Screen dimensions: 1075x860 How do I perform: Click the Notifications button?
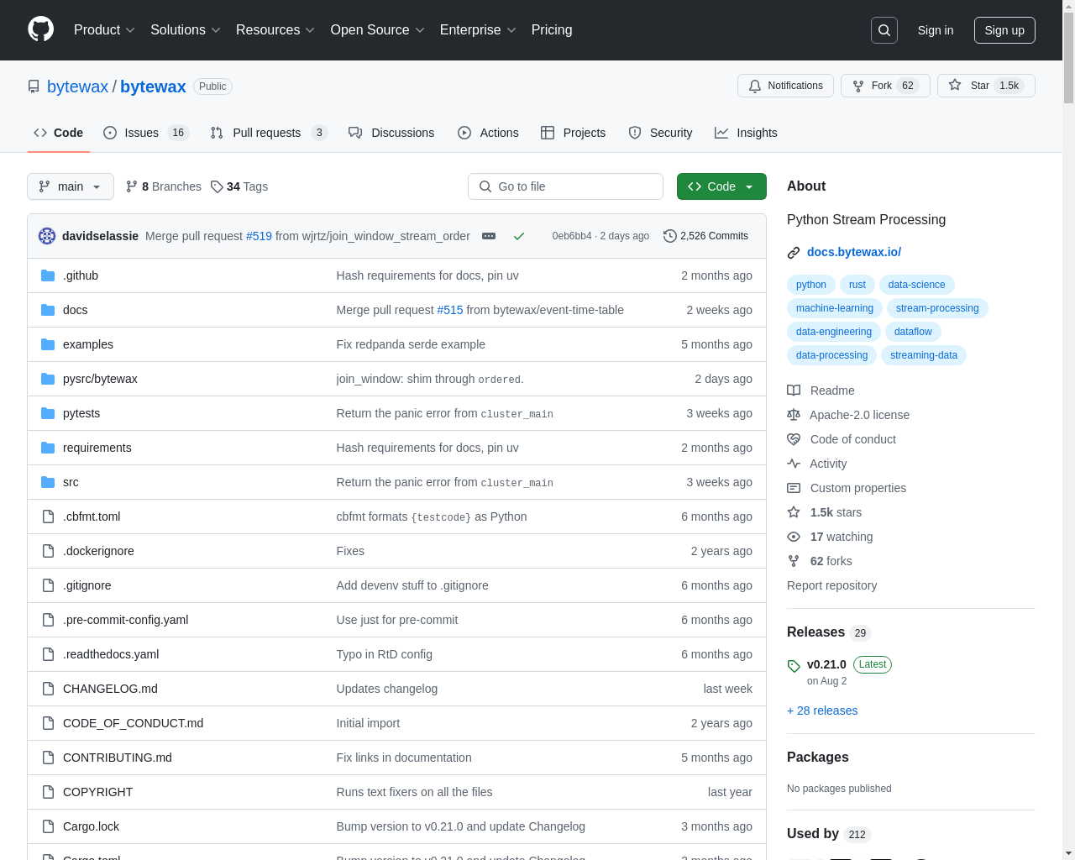(786, 86)
